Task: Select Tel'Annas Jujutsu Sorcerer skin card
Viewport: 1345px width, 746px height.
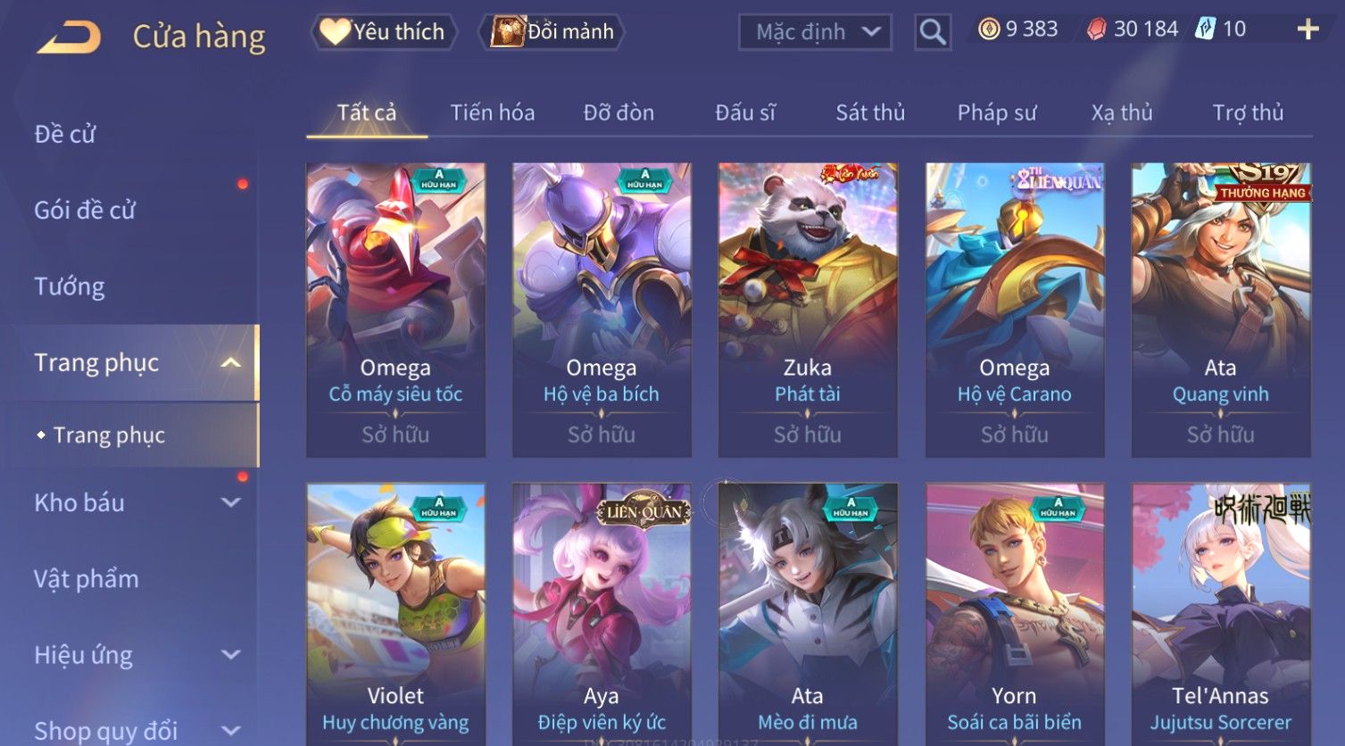Action: coord(1221,614)
